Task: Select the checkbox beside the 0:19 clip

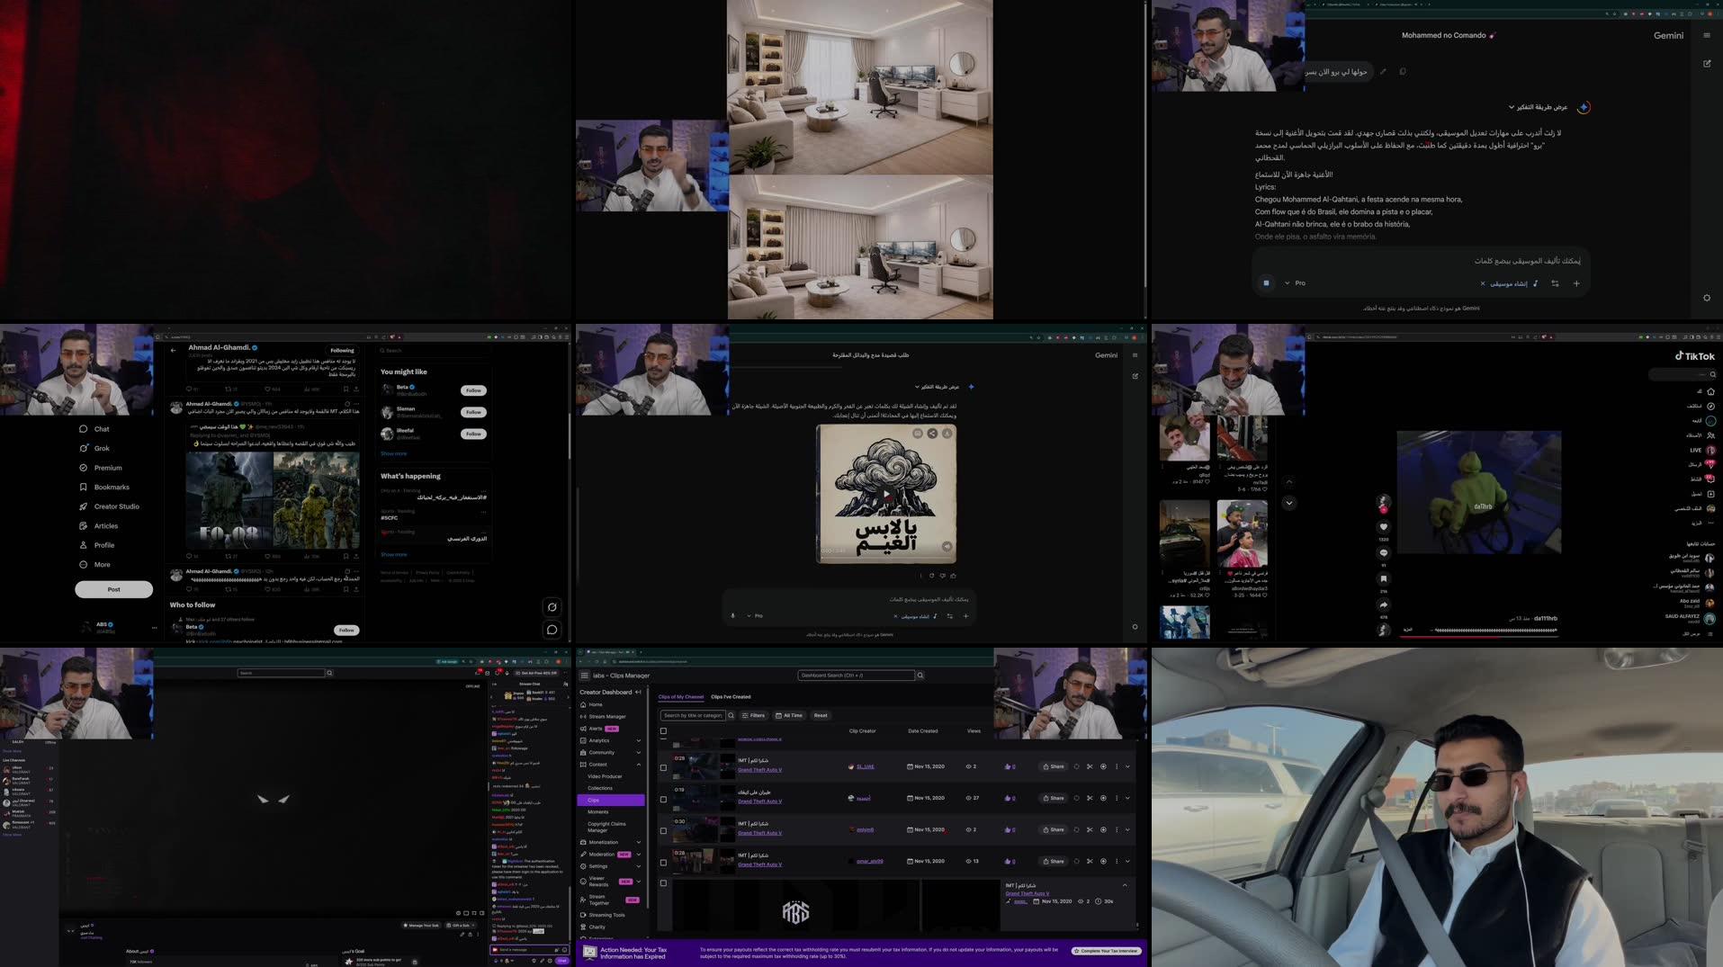Action: (x=664, y=798)
